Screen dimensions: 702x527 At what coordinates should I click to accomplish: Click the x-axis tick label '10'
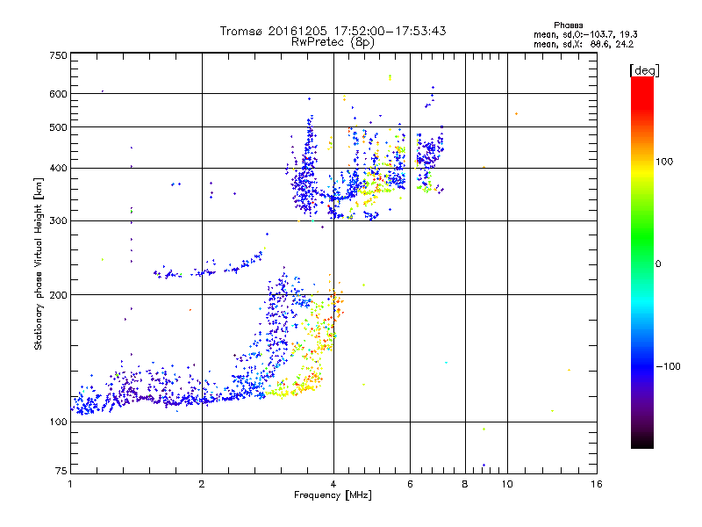[x=507, y=484]
